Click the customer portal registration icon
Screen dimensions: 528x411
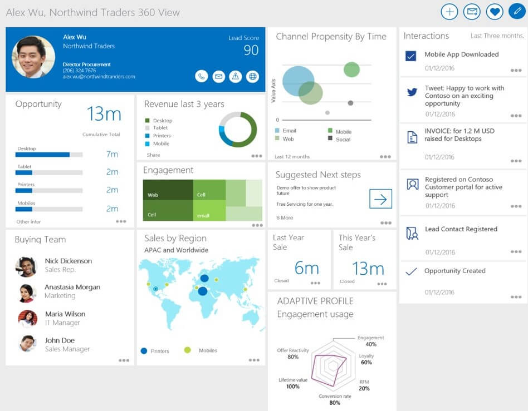413,184
